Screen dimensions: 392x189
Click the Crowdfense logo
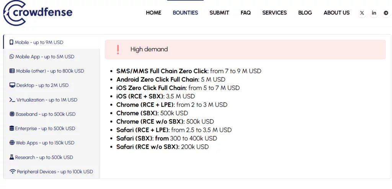[x=38, y=12]
